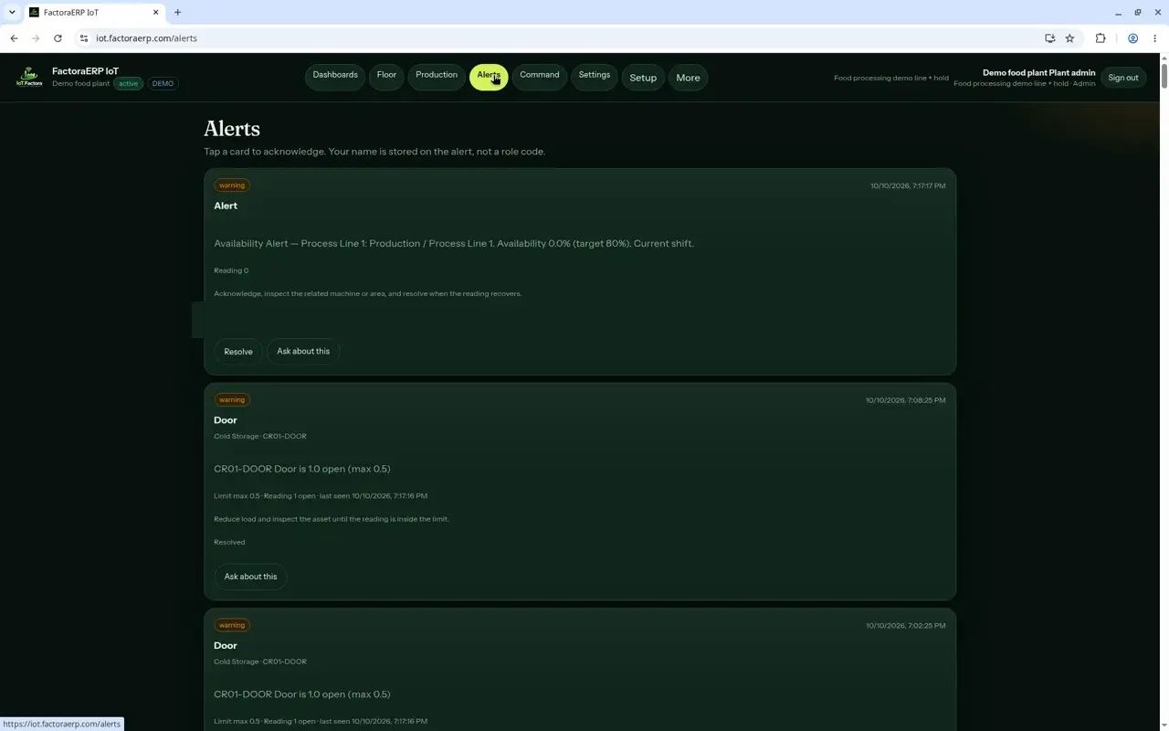
Task: Click the '10/10/2026, 7:17:17 PM' timestamp
Action: click(908, 186)
